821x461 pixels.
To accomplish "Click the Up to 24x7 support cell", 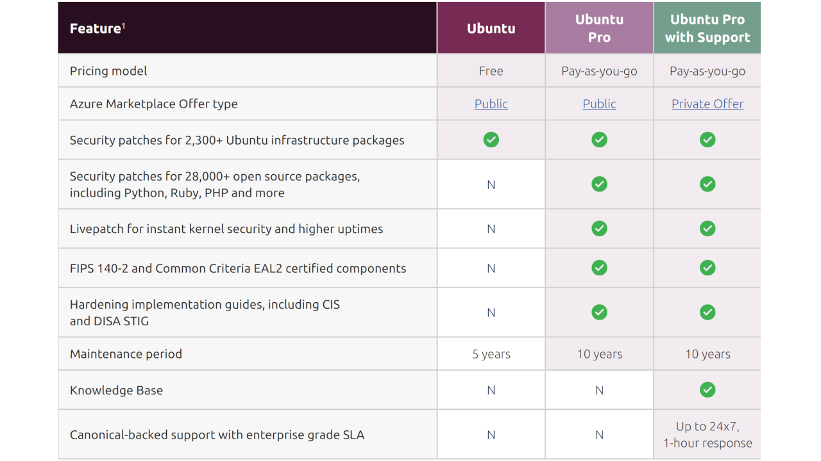I will (x=707, y=435).
